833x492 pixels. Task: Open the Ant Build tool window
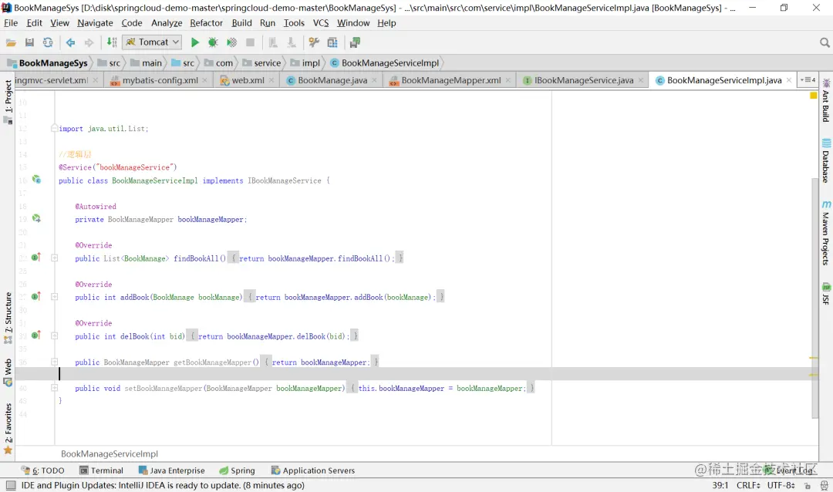pyautogui.click(x=825, y=100)
